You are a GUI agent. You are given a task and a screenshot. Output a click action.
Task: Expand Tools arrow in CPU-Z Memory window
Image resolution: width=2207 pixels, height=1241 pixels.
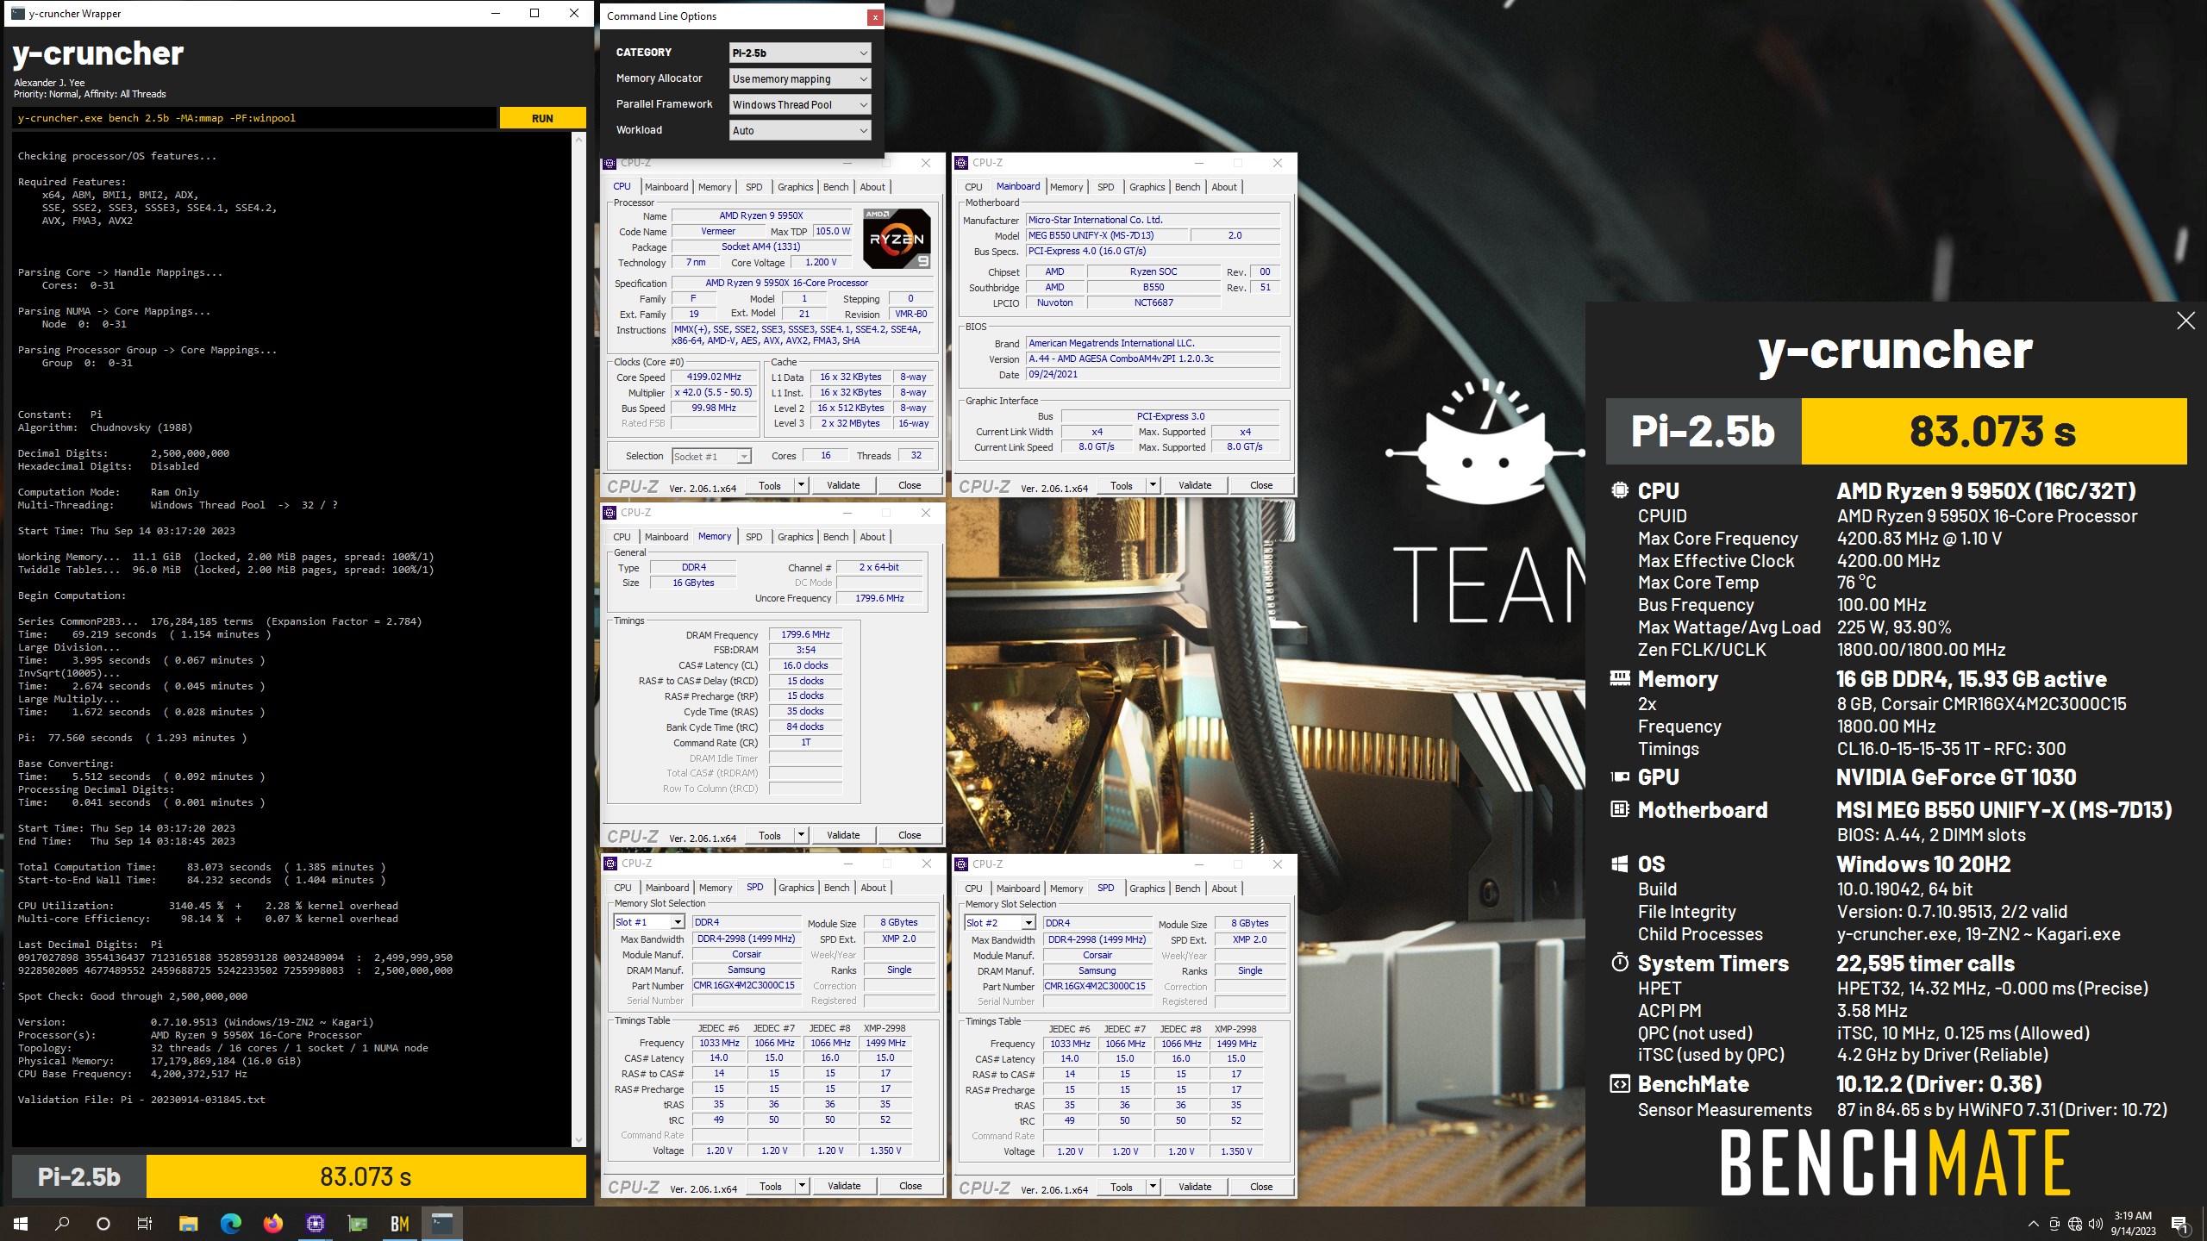coord(801,835)
